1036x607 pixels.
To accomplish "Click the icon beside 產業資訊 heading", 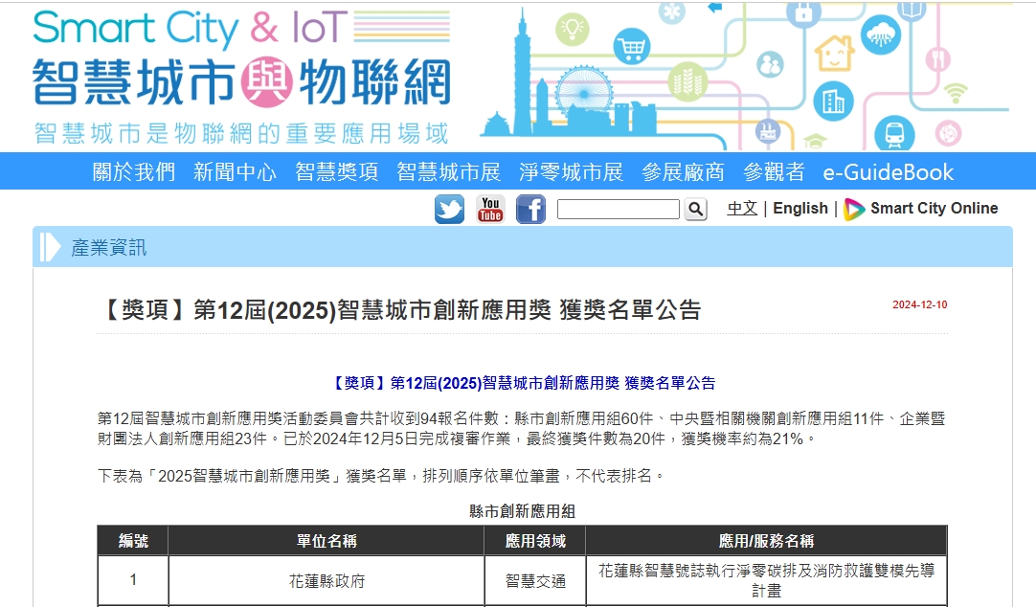I will pyautogui.click(x=51, y=247).
